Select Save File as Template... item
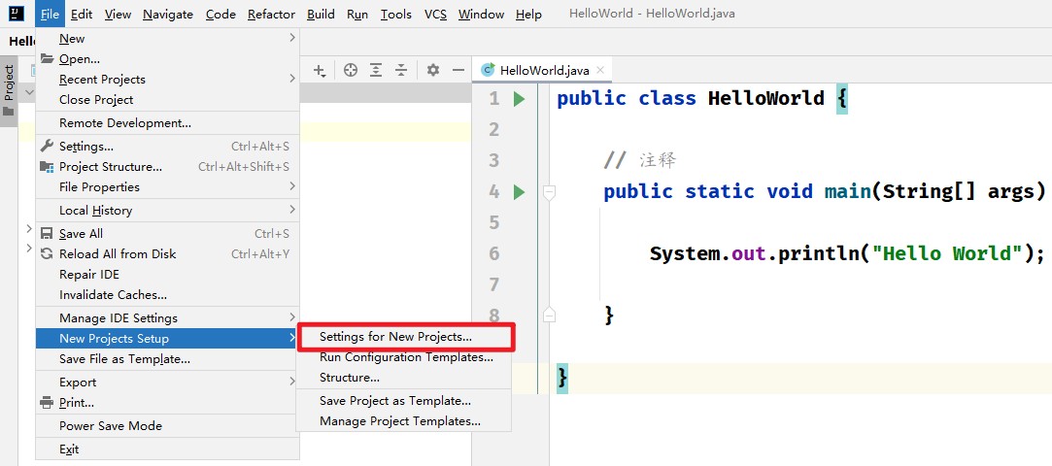The image size is (1052, 466). [x=167, y=358]
